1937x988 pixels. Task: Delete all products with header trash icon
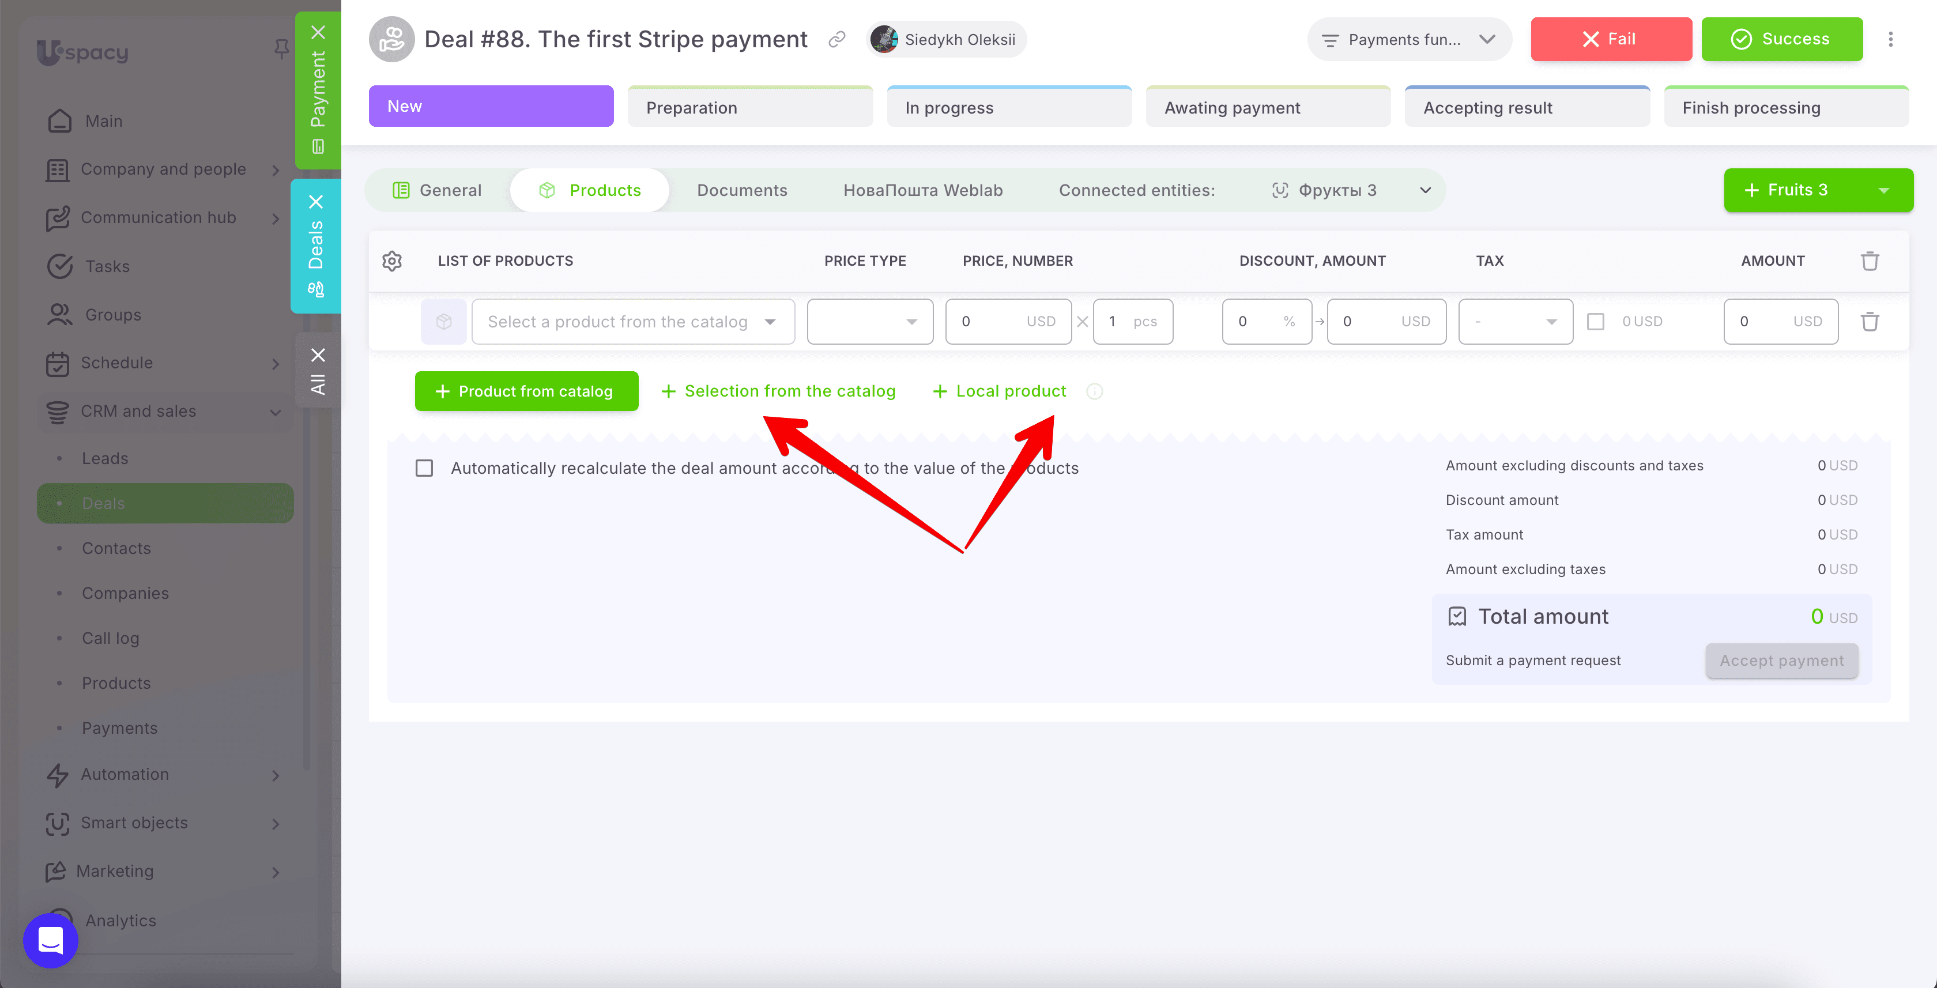pos(1870,261)
